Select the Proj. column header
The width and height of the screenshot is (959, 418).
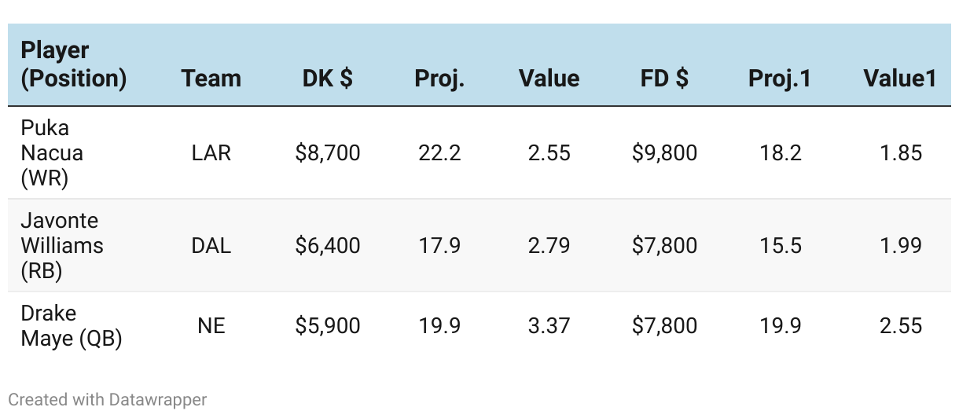[439, 79]
